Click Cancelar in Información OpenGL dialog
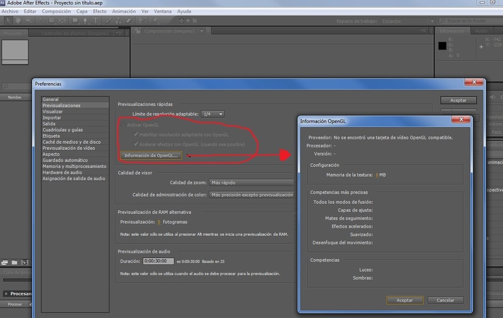Screen dimensions: 503x318 [445, 300]
